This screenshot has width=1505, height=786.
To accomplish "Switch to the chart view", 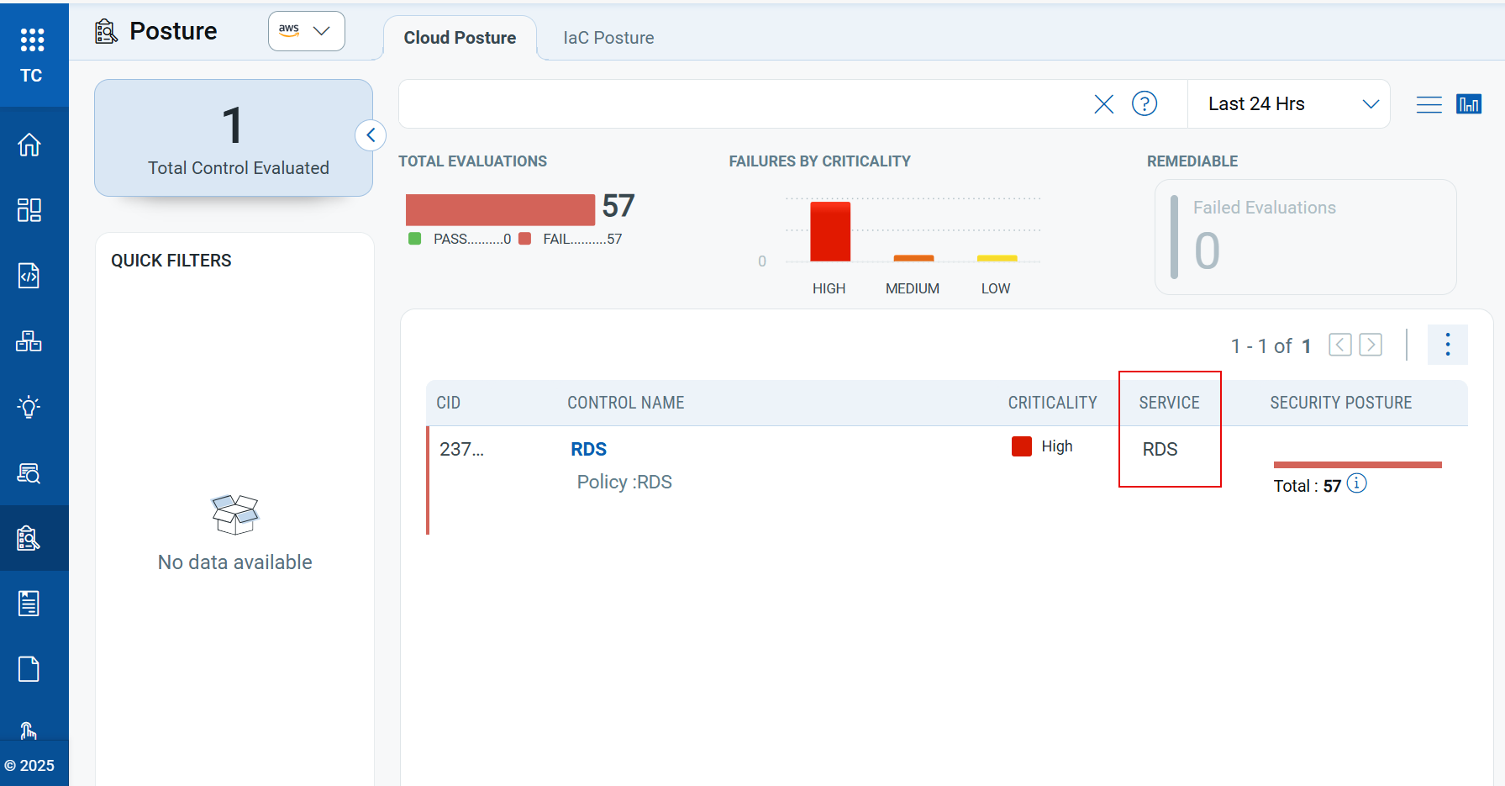I will pos(1468,104).
